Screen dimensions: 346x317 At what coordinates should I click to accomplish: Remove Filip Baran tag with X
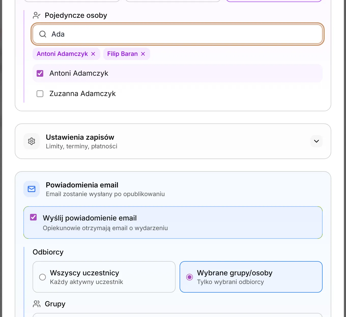[x=143, y=54]
